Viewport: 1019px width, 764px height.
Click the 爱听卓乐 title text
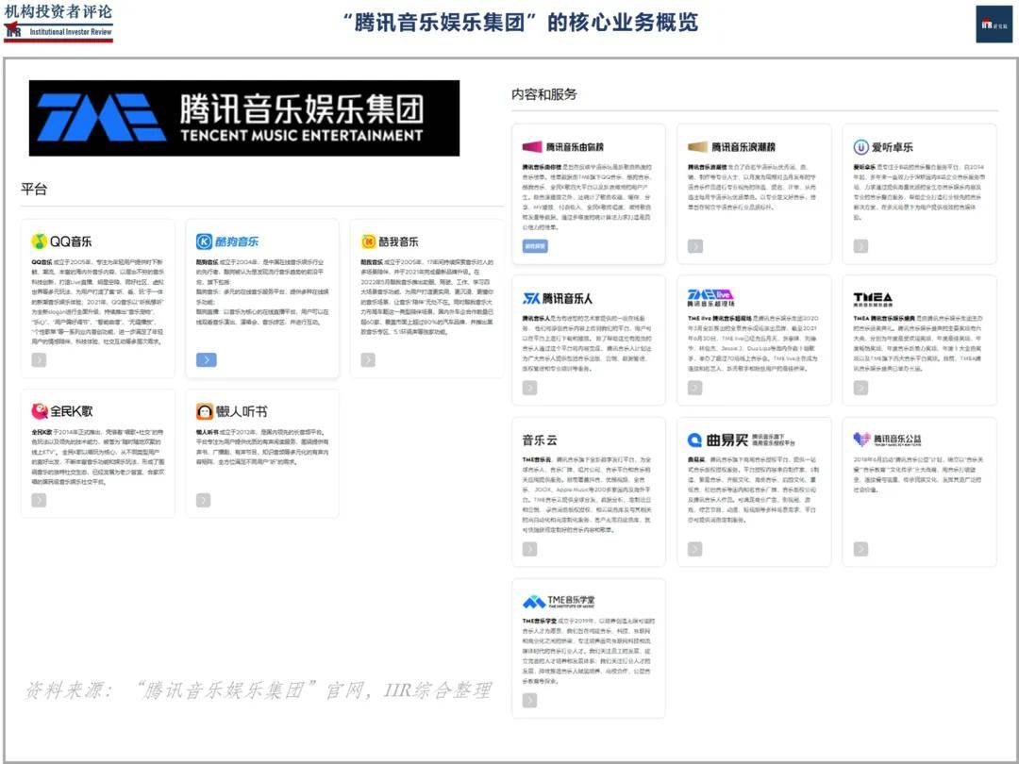click(893, 147)
